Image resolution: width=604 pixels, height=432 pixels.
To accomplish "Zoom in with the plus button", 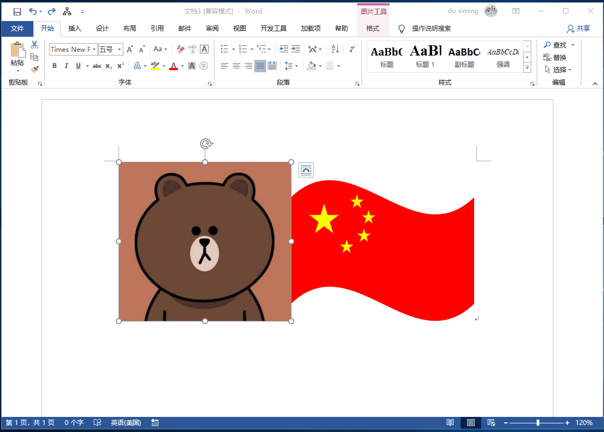I will click(x=567, y=423).
